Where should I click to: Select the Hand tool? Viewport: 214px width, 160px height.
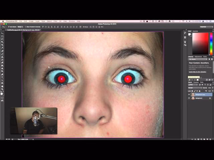pyautogui.click(x=2, y=86)
